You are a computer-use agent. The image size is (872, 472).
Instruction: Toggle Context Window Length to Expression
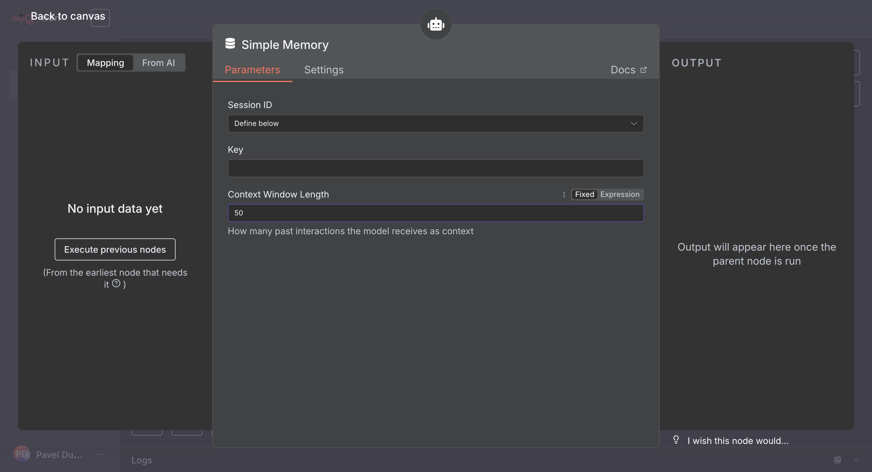tap(619, 195)
